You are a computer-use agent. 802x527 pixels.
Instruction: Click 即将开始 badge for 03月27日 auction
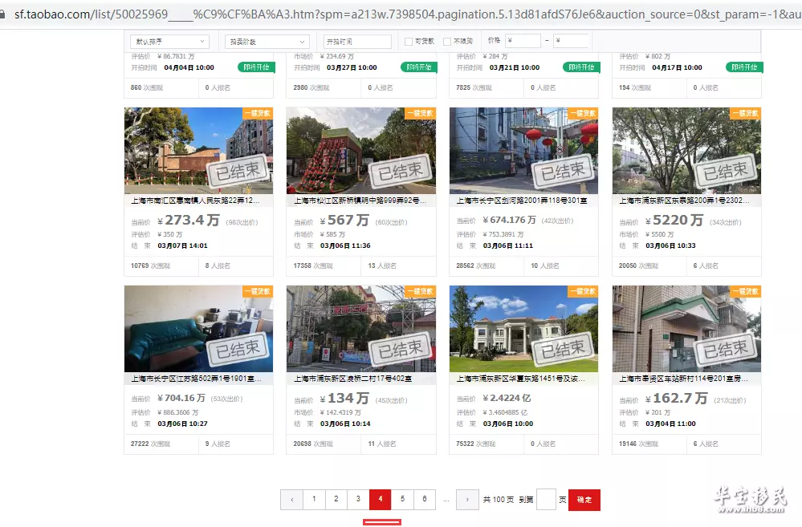point(419,67)
